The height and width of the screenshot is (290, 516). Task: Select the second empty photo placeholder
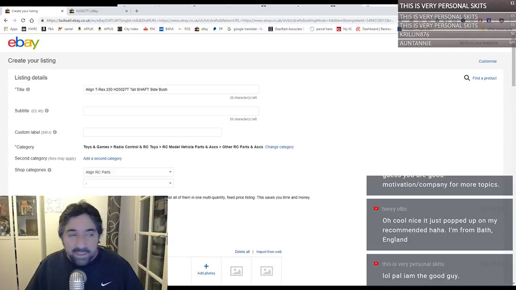tap(266, 271)
